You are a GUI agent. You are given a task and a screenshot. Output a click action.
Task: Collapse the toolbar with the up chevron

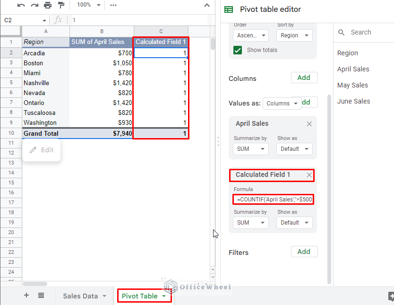(x=207, y=5)
